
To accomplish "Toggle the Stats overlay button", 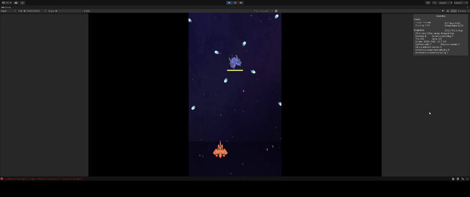I will [x=454, y=11].
